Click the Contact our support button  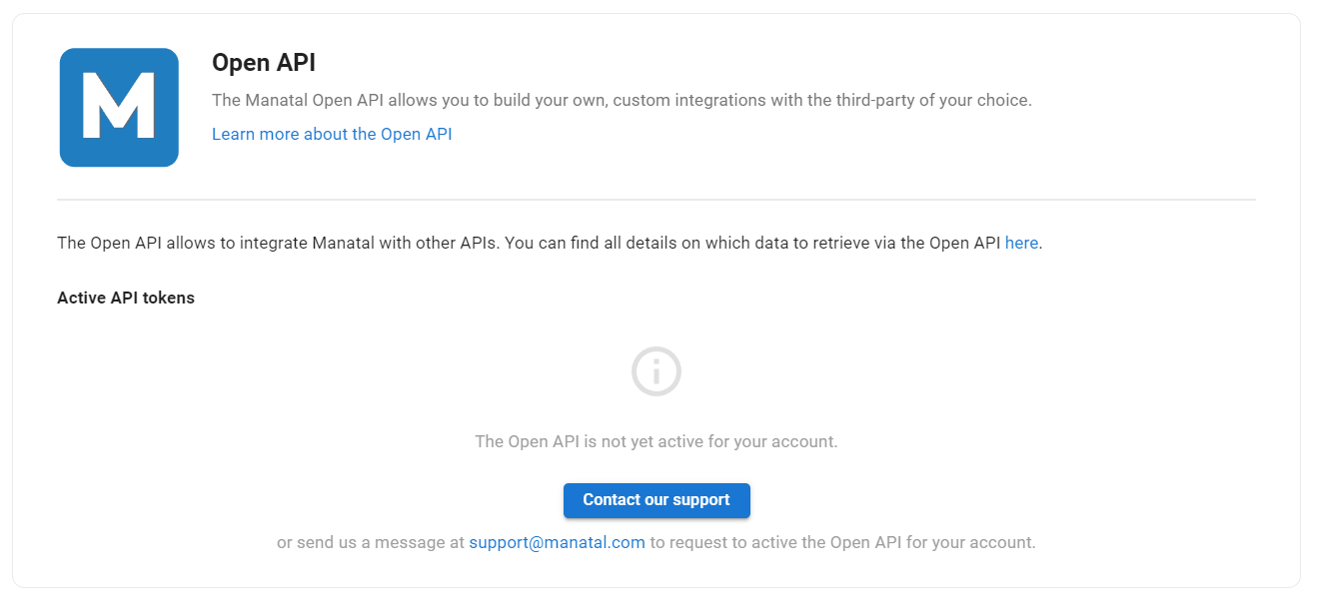(657, 500)
